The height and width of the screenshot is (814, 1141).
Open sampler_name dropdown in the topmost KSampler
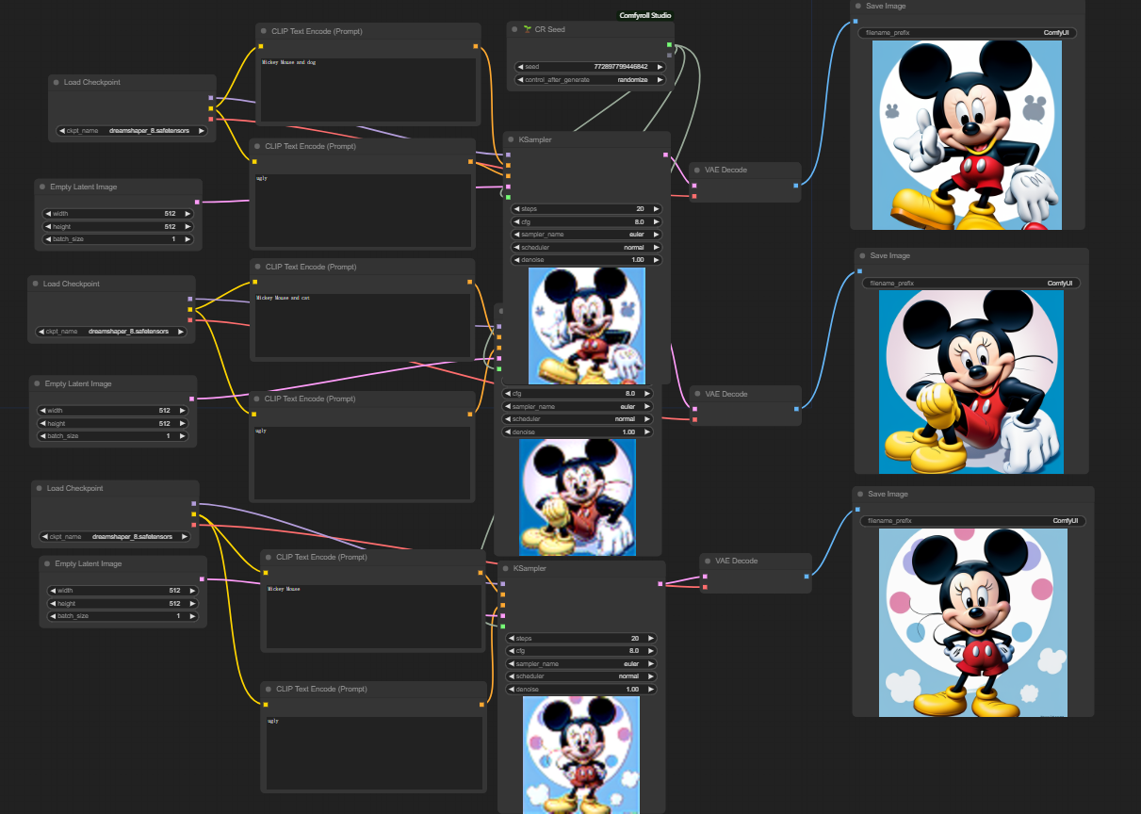pyautogui.click(x=586, y=234)
